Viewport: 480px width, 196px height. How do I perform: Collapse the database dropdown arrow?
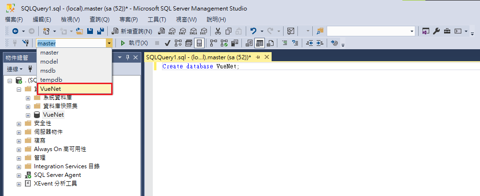[x=109, y=44]
